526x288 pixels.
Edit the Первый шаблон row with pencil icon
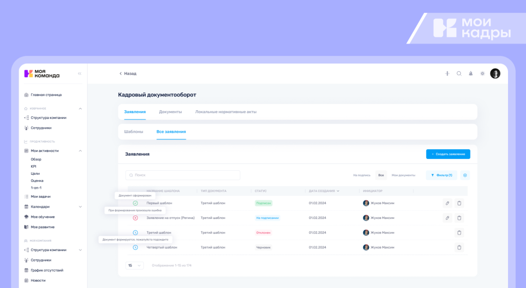pyautogui.click(x=447, y=203)
